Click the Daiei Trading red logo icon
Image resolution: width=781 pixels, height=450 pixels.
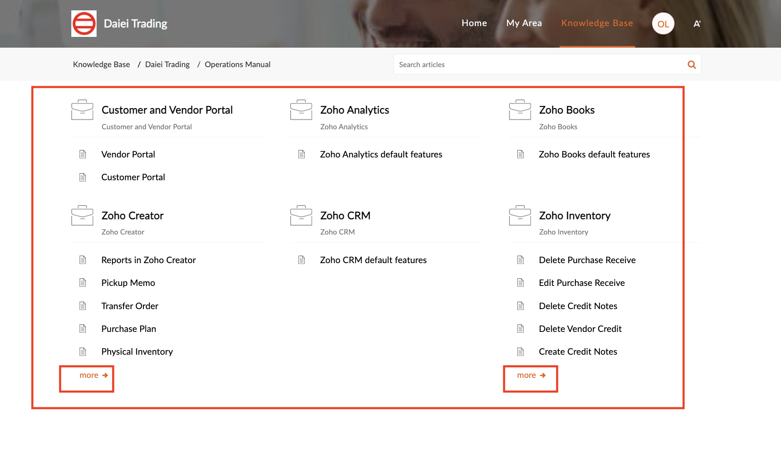84,24
